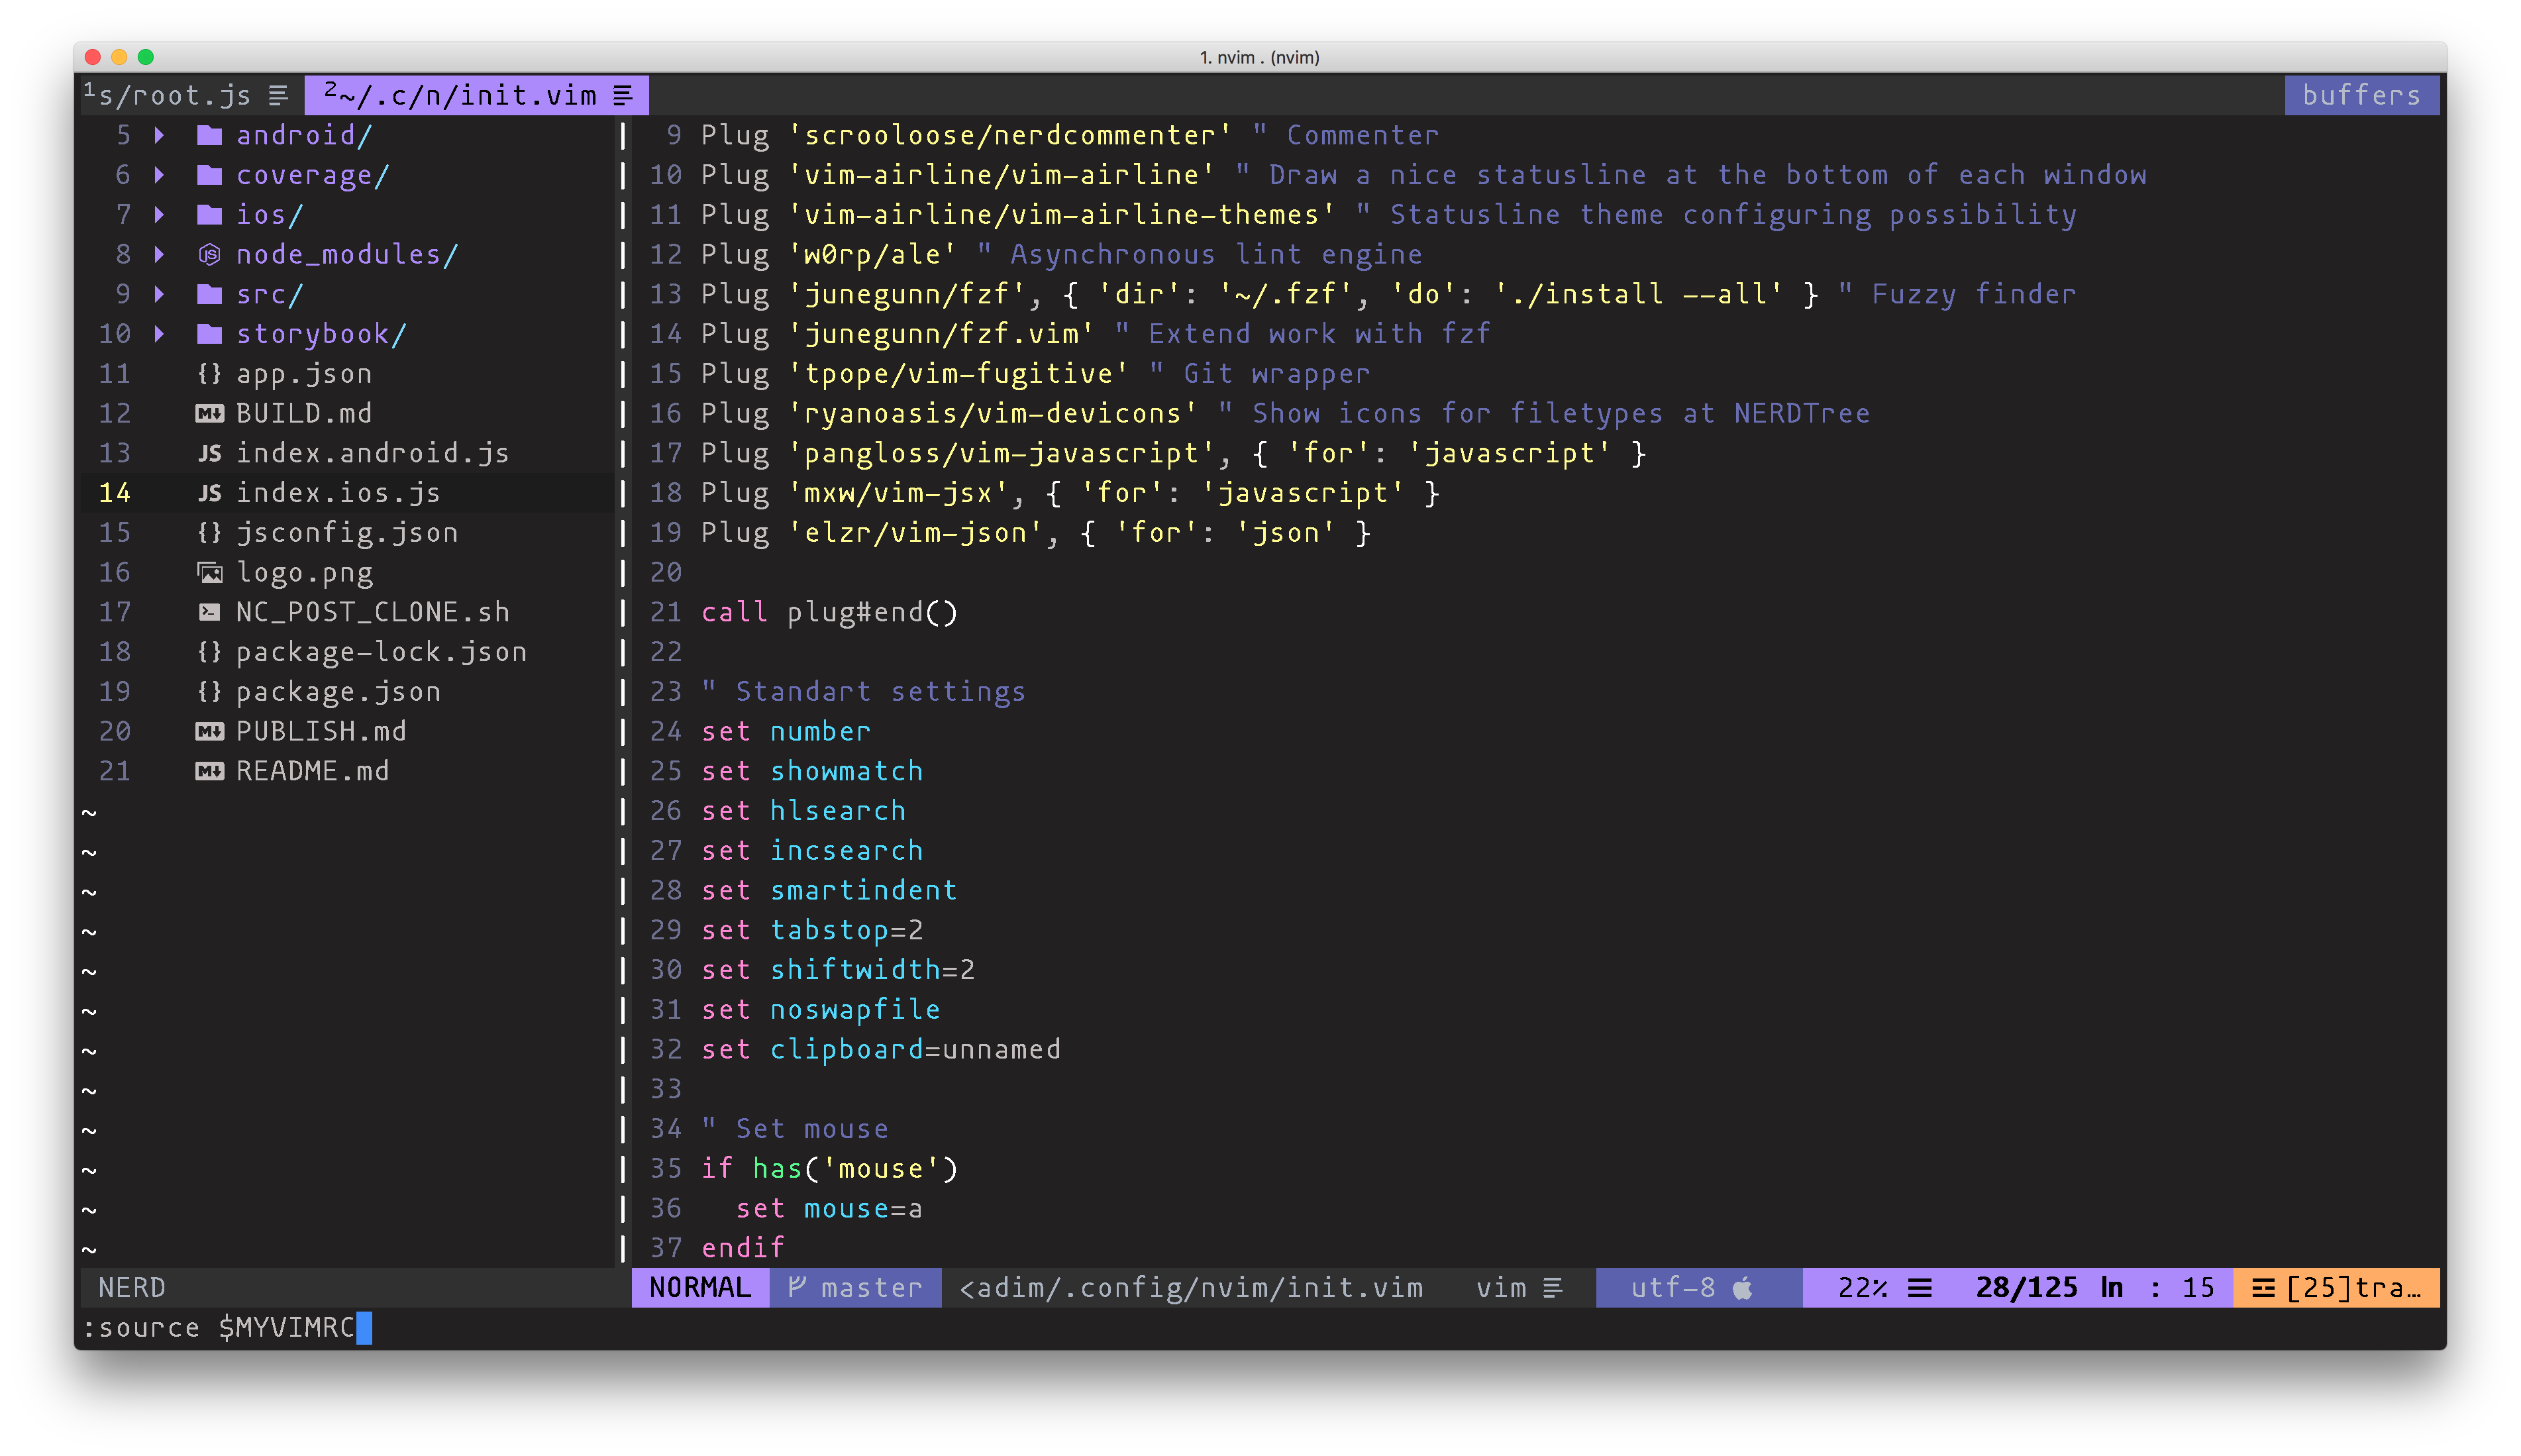Click the JSON braces icon beside package.json
The image size is (2521, 1456).
209,691
